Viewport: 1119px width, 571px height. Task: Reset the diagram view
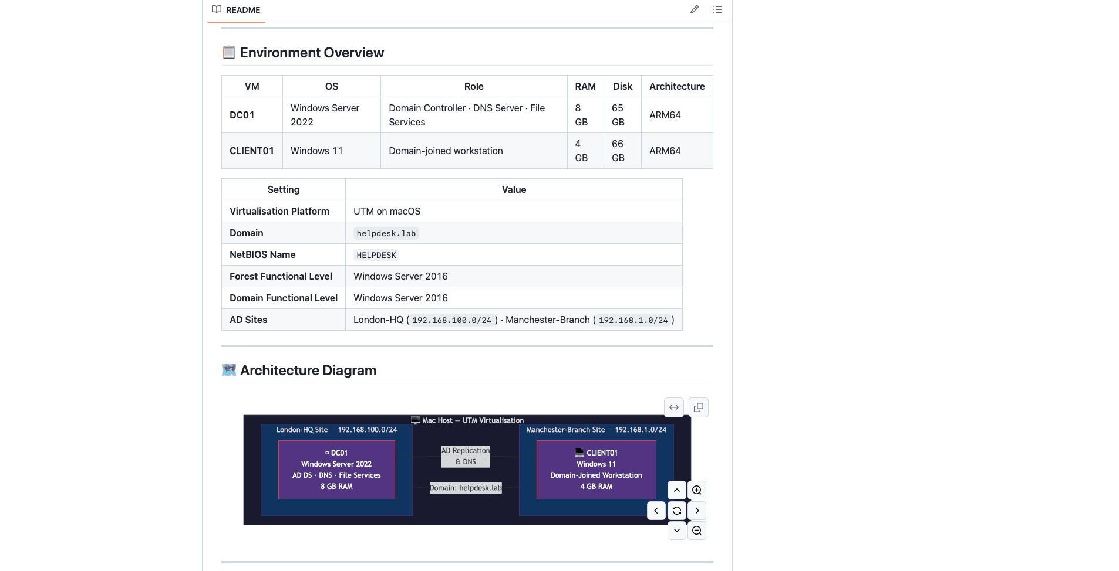coord(676,511)
